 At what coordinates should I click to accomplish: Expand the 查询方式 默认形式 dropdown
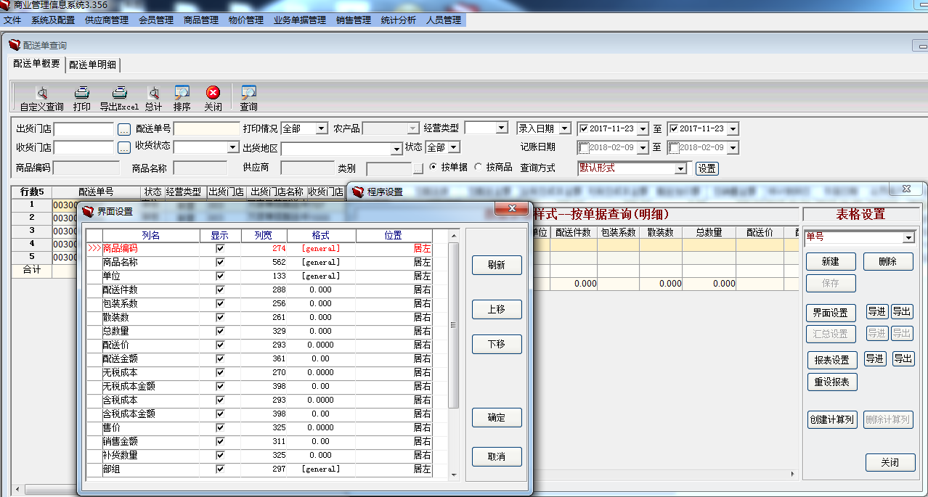(680, 168)
